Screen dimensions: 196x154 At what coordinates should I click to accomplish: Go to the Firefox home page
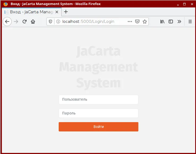[33, 22]
